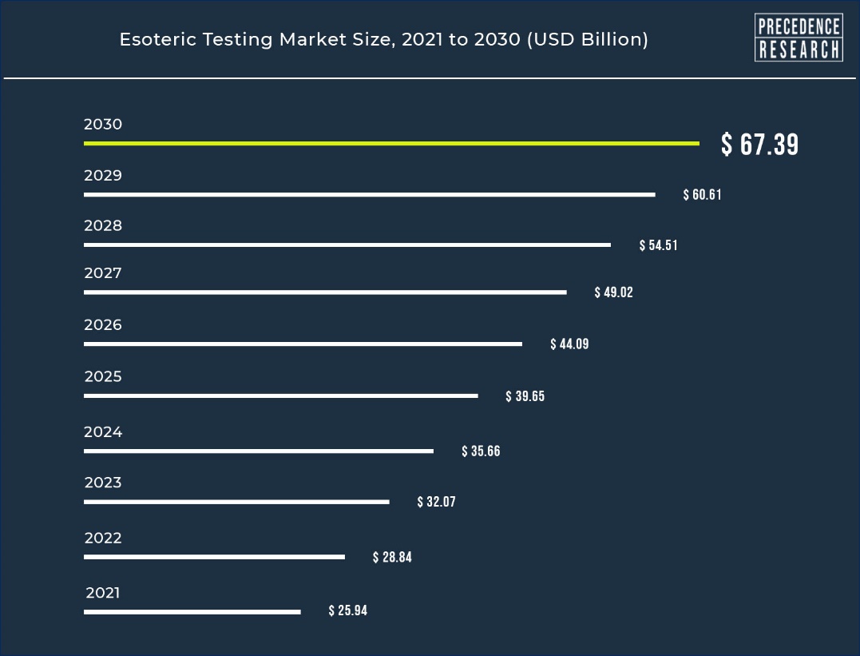Select the 2024 bar
The height and width of the screenshot is (656, 860).
pos(259,451)
